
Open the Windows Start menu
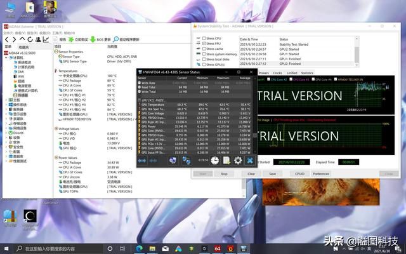pyautogui.click(x=6, y=249)
